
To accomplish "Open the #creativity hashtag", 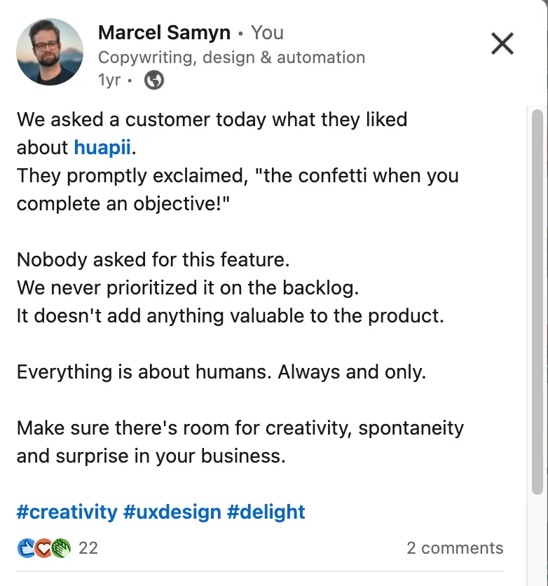I will 66,512.
